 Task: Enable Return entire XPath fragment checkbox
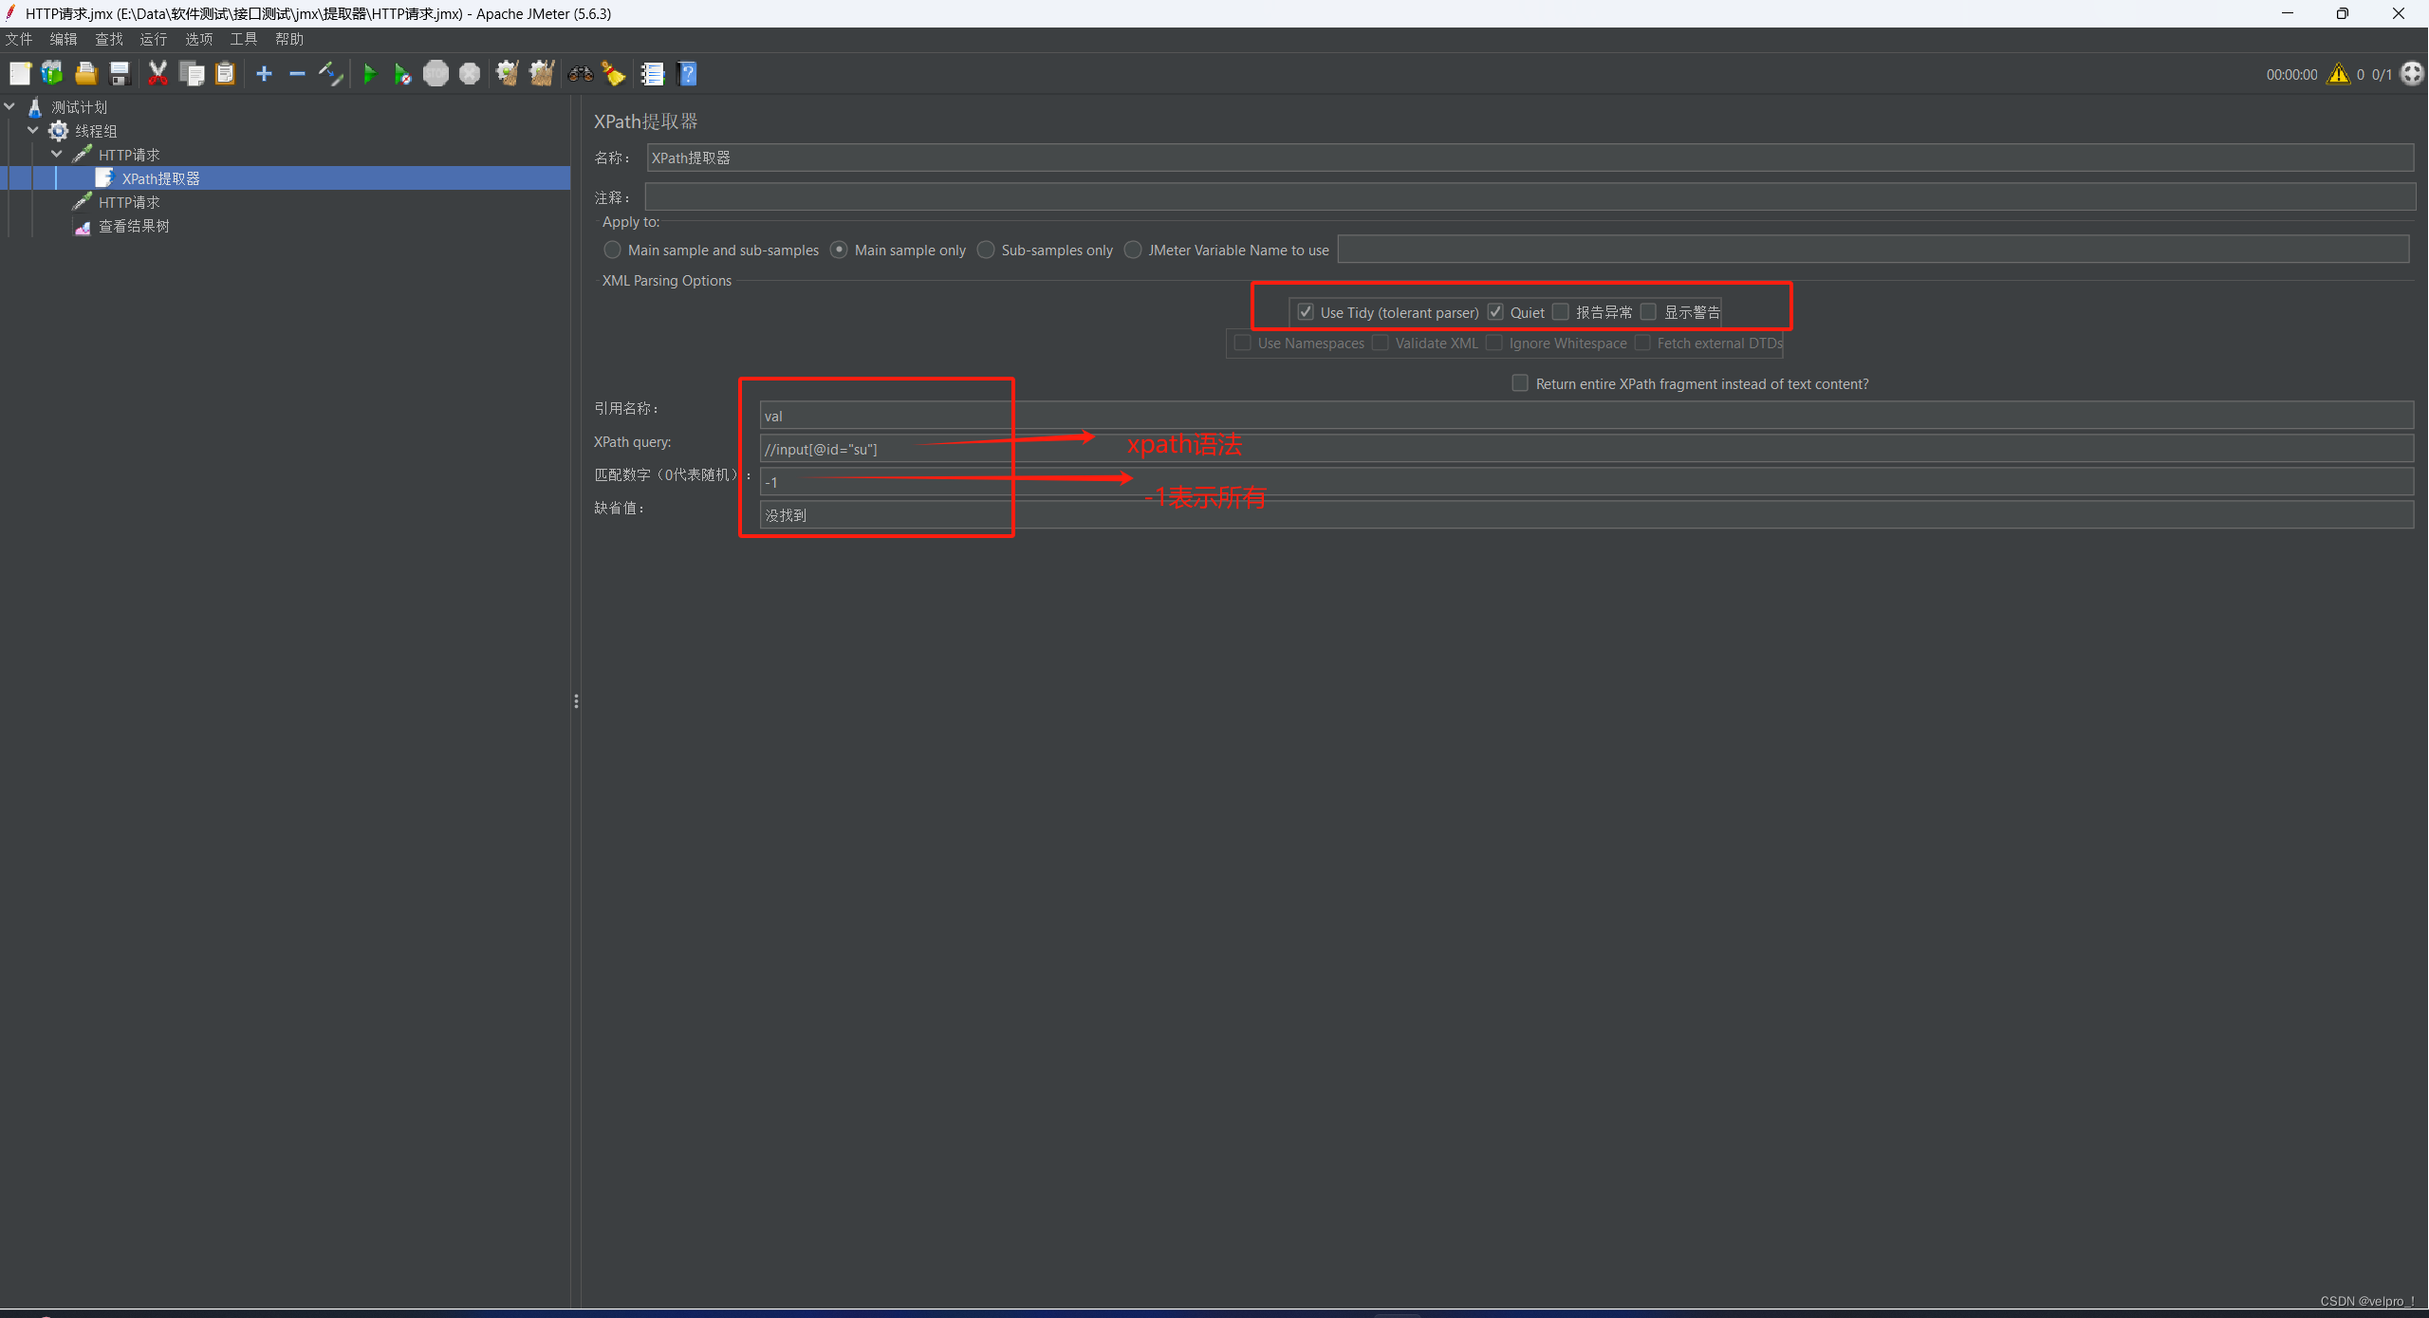pos(1520,383)
